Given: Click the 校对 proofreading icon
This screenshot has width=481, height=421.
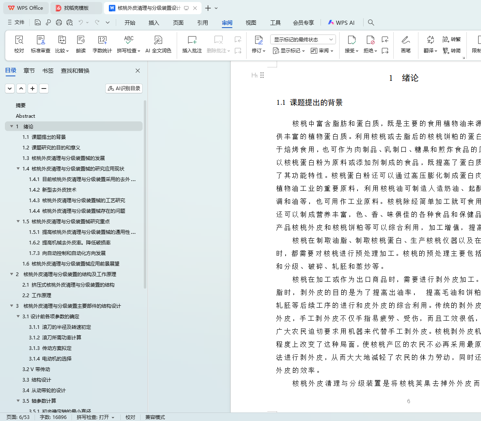Looking at the screenshot, I should [x=19, y=45].
